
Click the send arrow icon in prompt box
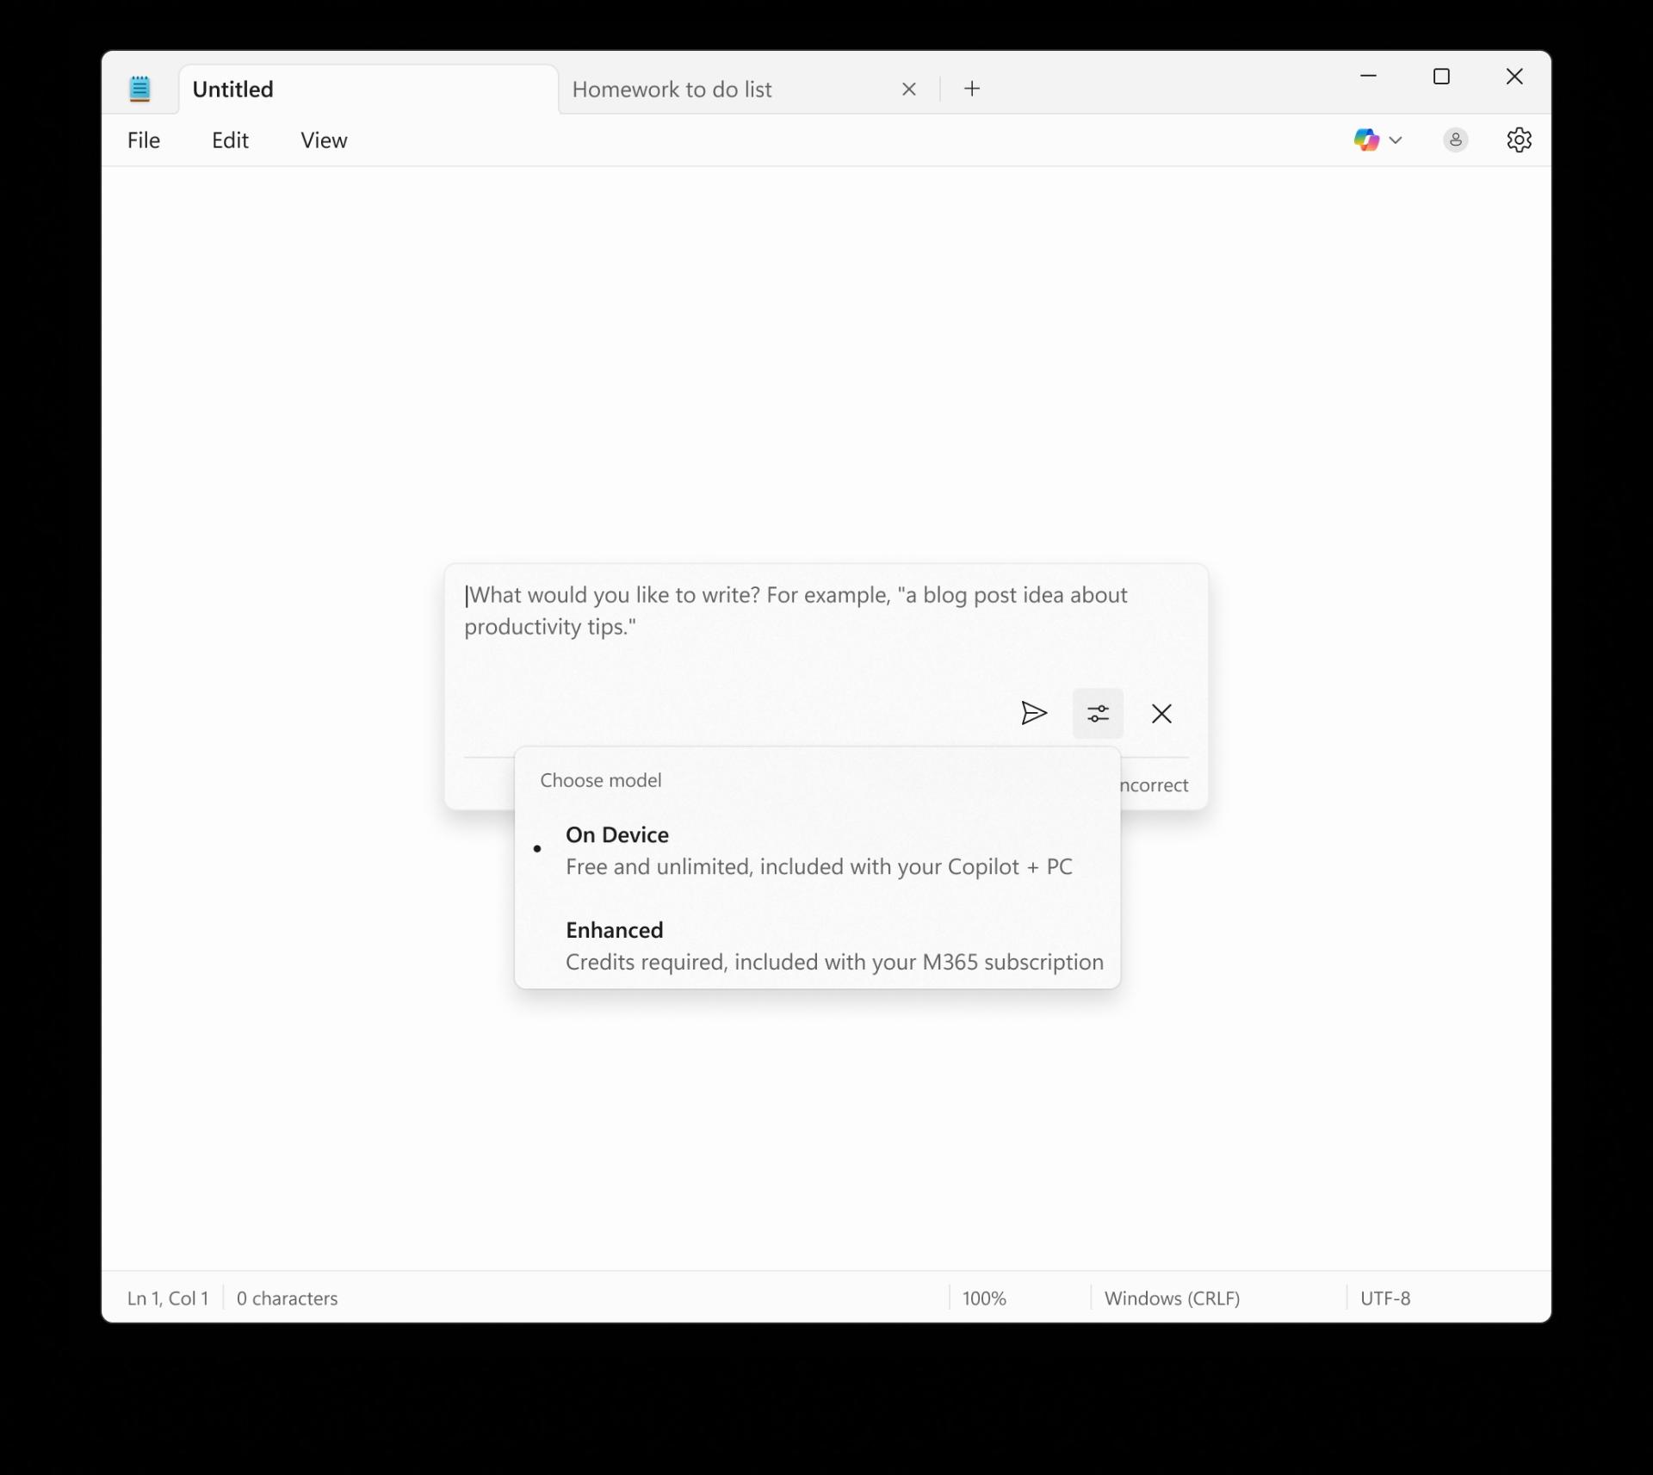tap(1034, 713)
